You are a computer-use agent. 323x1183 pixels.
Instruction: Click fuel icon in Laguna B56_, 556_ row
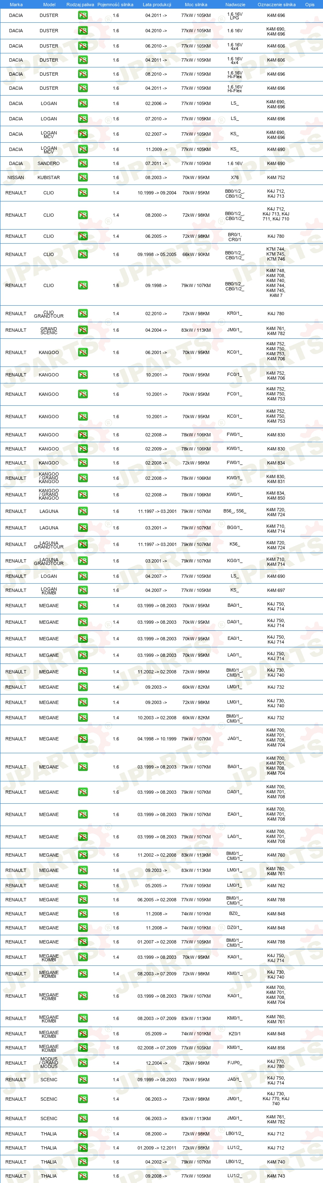tap(83, 511)
